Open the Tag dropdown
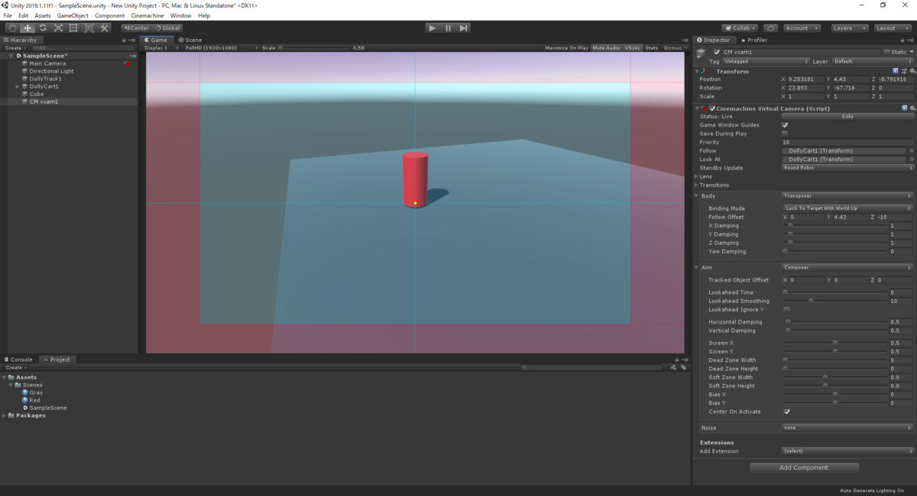Image resolution: width=917 pixels, height=496 pixels. click(x=766, y=61)
